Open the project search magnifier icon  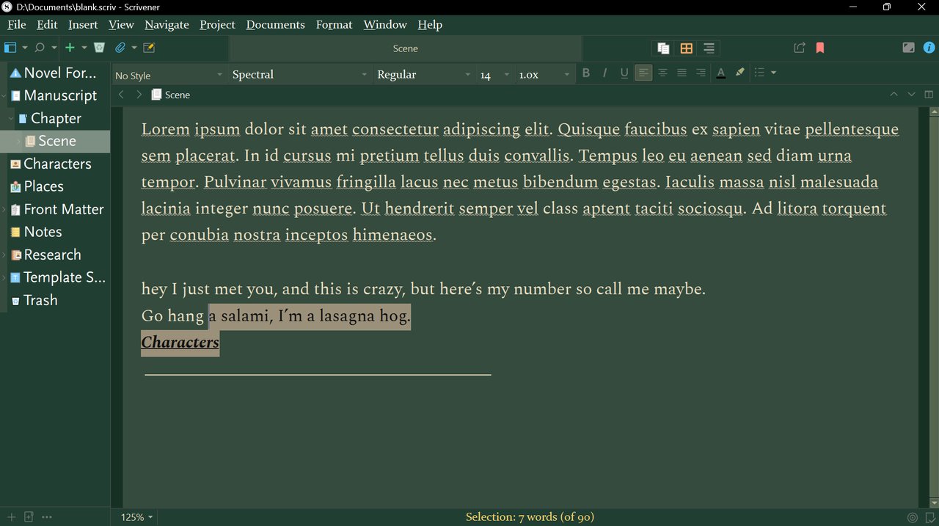point(40,48)
